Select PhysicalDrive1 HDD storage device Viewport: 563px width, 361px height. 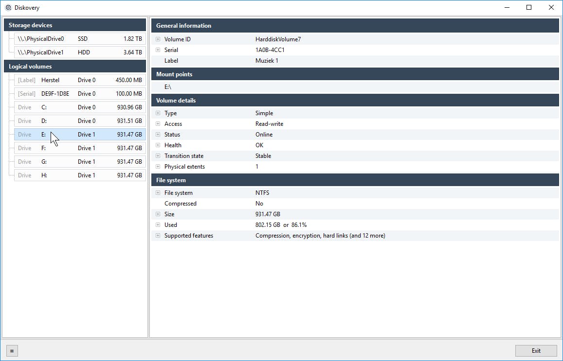pyautogui.click(x=80, y=52)
